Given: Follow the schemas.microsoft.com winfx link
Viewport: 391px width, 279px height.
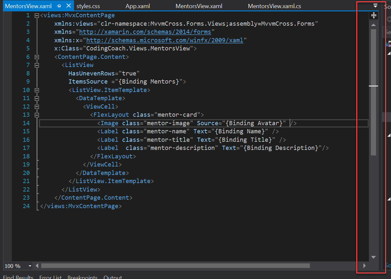Looking at the screenshot, I should coord(165,40).
